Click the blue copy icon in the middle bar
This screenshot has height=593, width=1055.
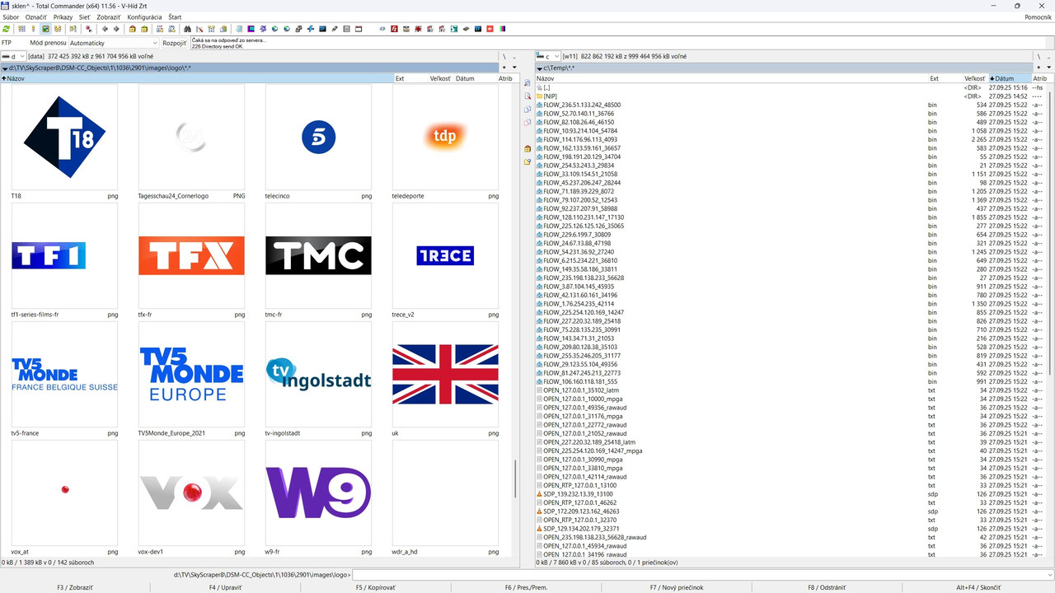(x=527, y=110)
